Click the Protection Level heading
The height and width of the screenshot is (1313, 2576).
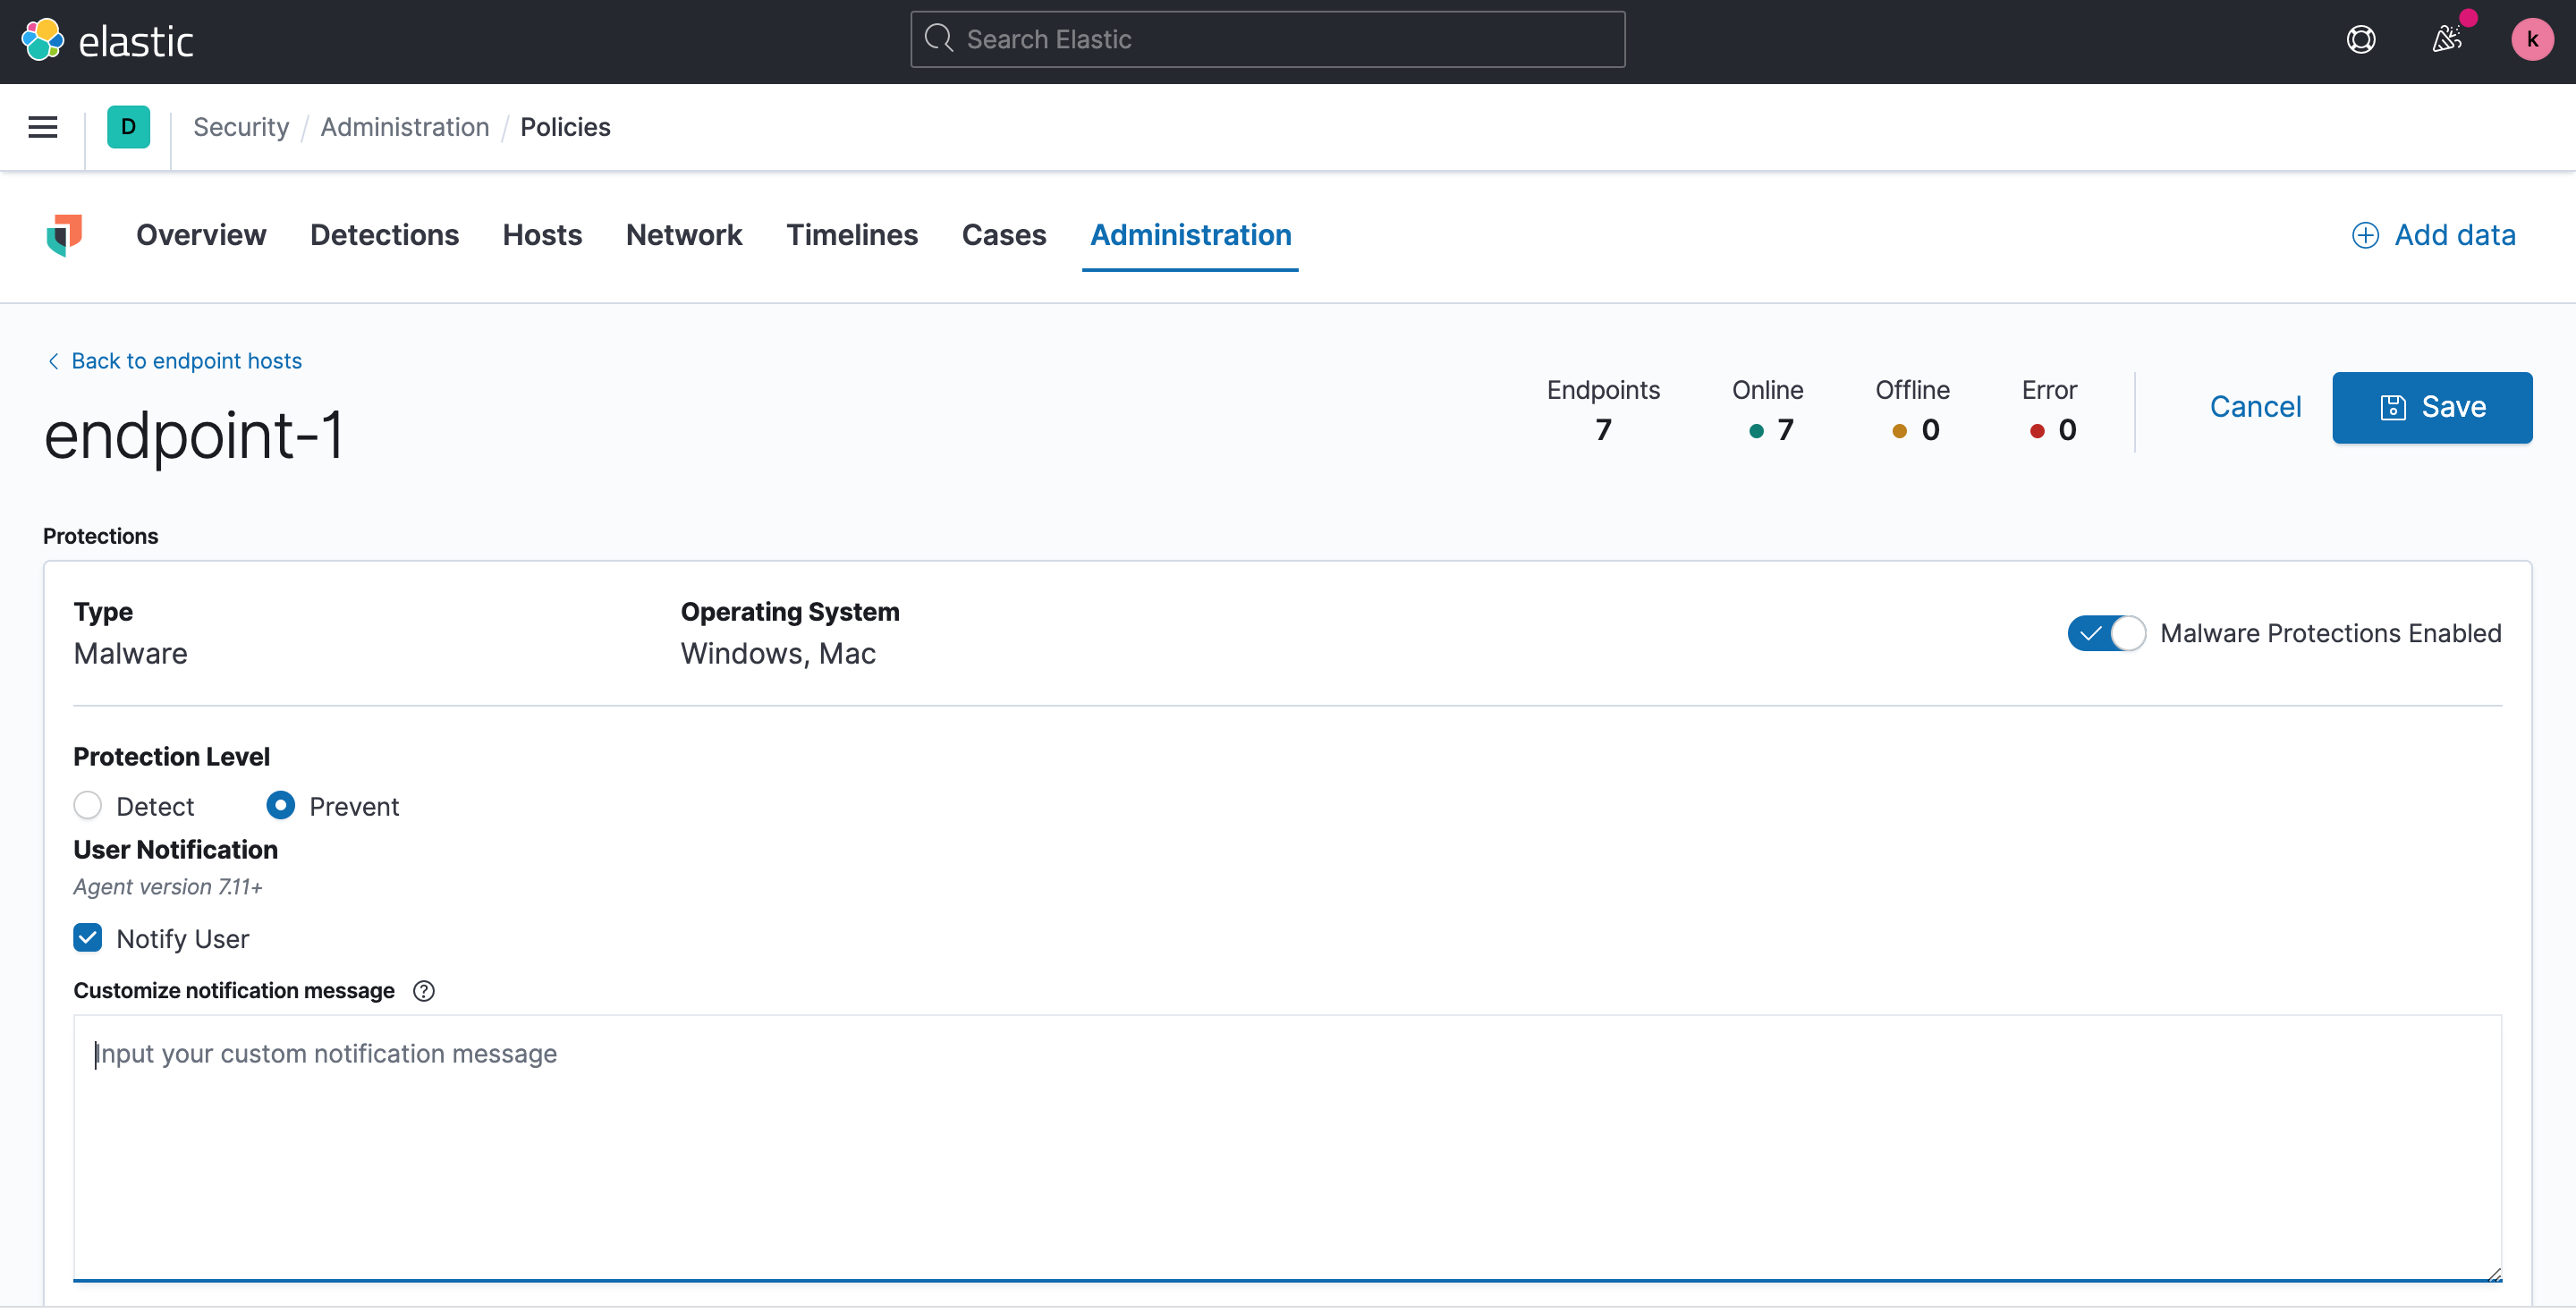[171, 757]
